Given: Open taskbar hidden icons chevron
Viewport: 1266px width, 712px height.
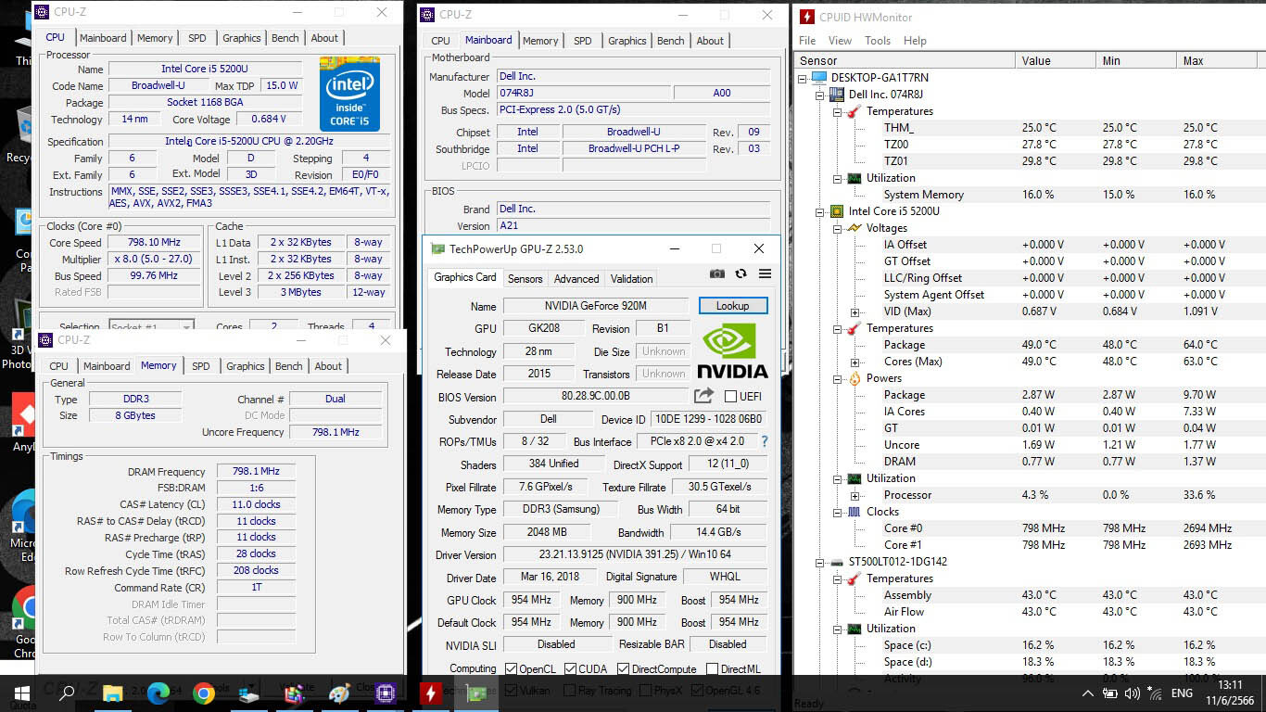Looking at the screenshot, I should tap(1087, 693).
